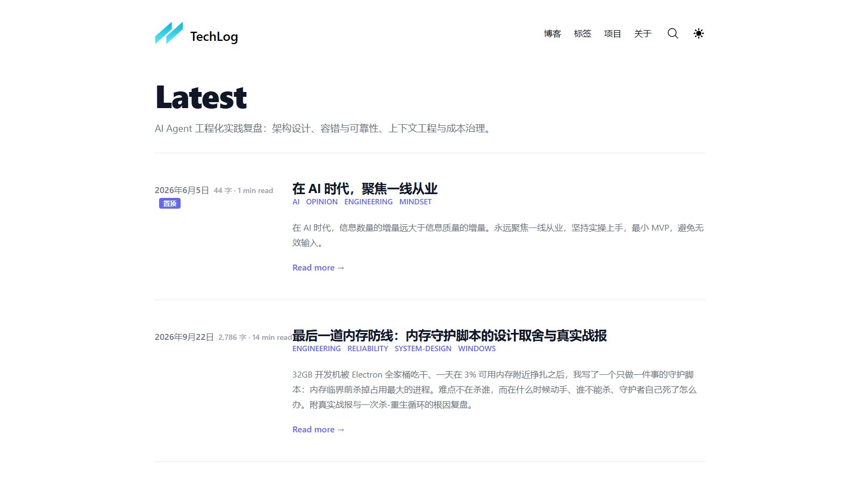860x484 pixels.
Task: Open the 项目 navigation item
Action: click(613, 33)
